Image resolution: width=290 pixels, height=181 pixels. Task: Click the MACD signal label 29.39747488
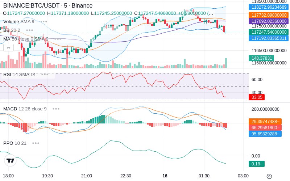[x=265, y=122]
